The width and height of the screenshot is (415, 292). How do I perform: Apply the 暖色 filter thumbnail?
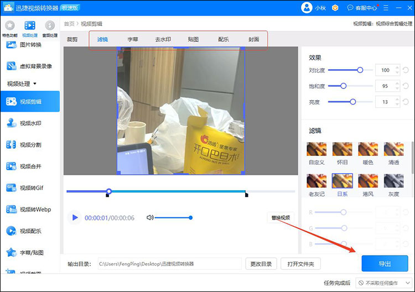(x=368, y=149)
